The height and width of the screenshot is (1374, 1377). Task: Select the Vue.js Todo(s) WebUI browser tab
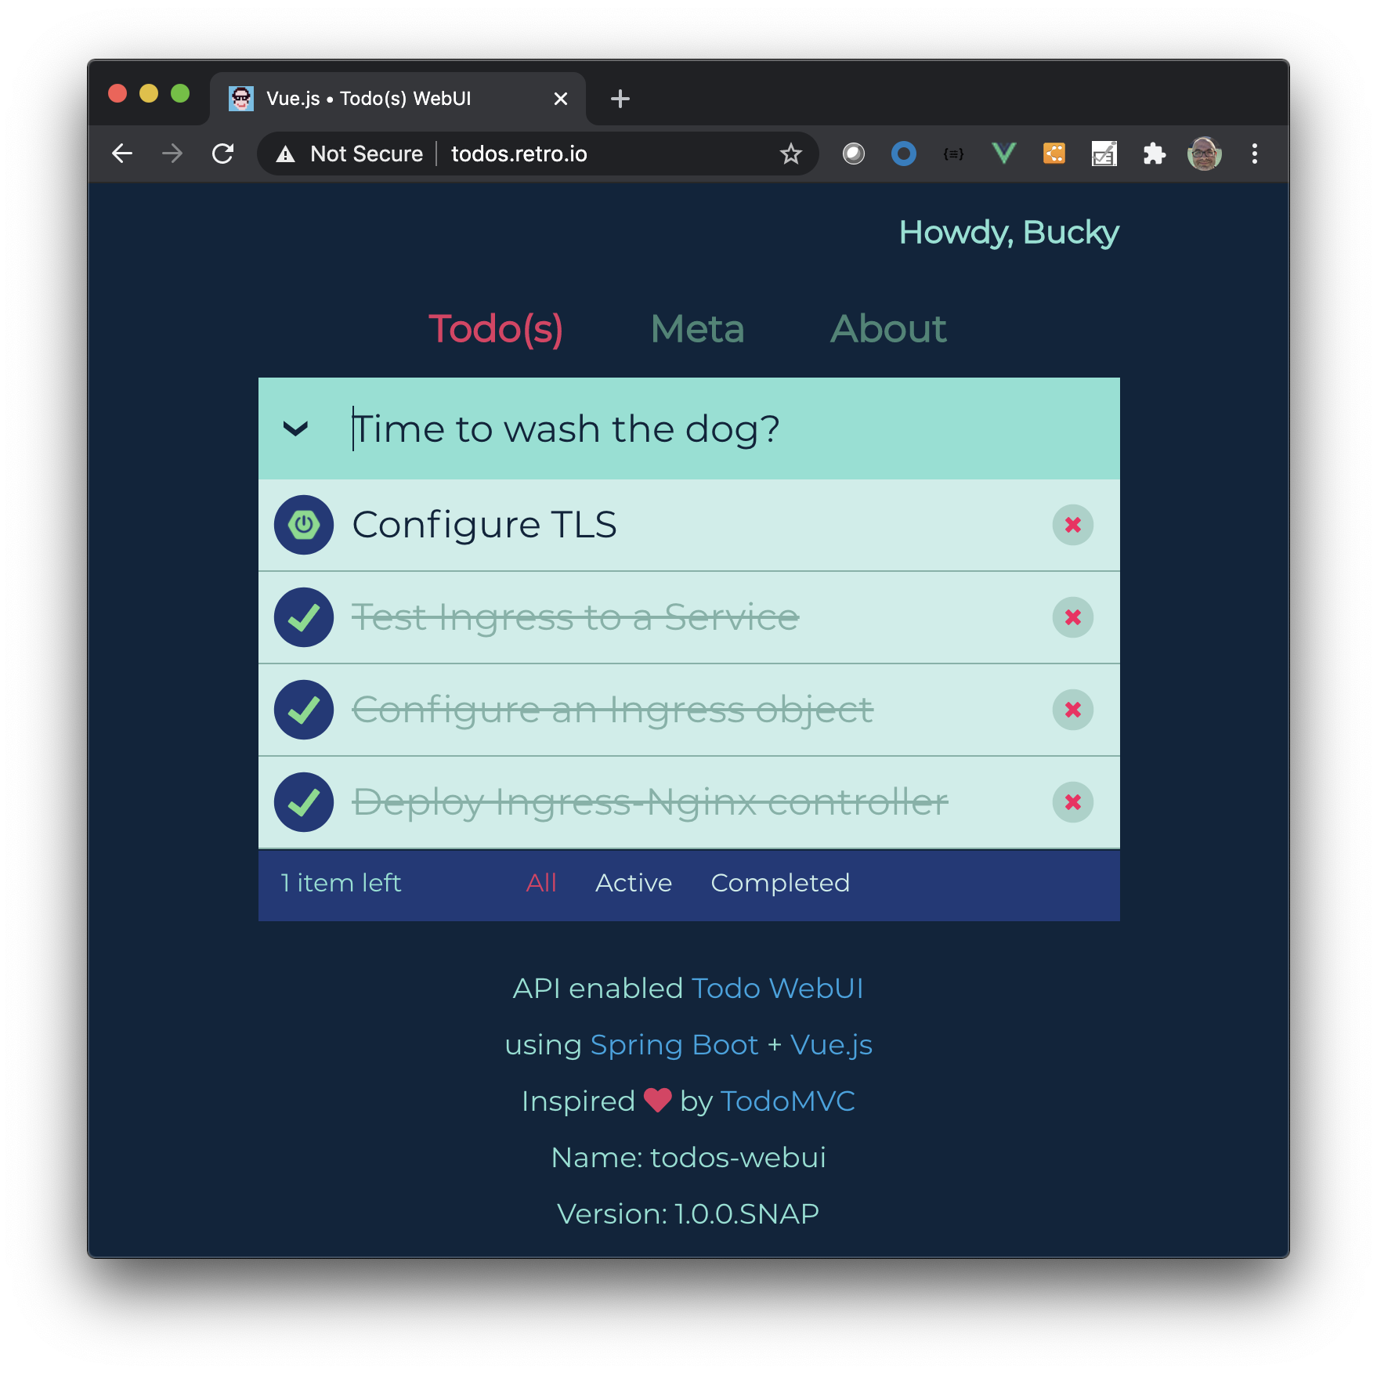(x=398, y=99)
